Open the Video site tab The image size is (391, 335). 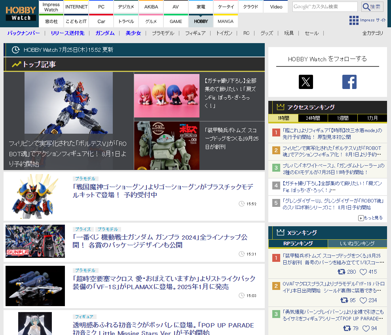[x=276, y=7]
